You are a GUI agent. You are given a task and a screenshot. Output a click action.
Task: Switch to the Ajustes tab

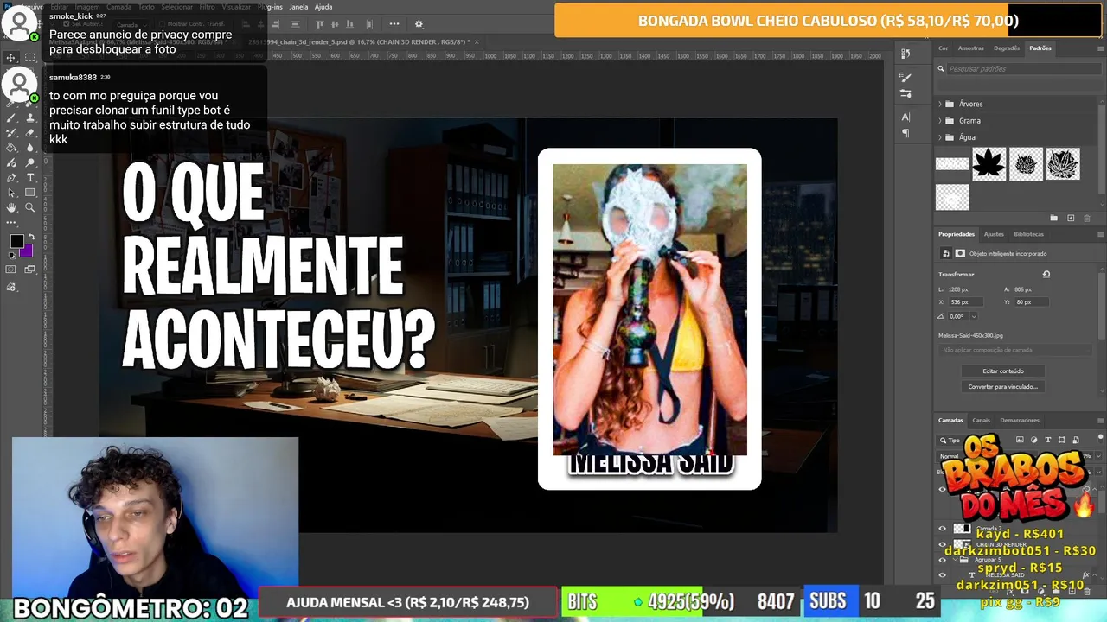994,234
